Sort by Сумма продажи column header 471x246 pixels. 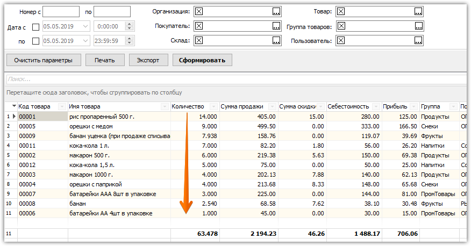pyautogui.click(x=242, y=106)
